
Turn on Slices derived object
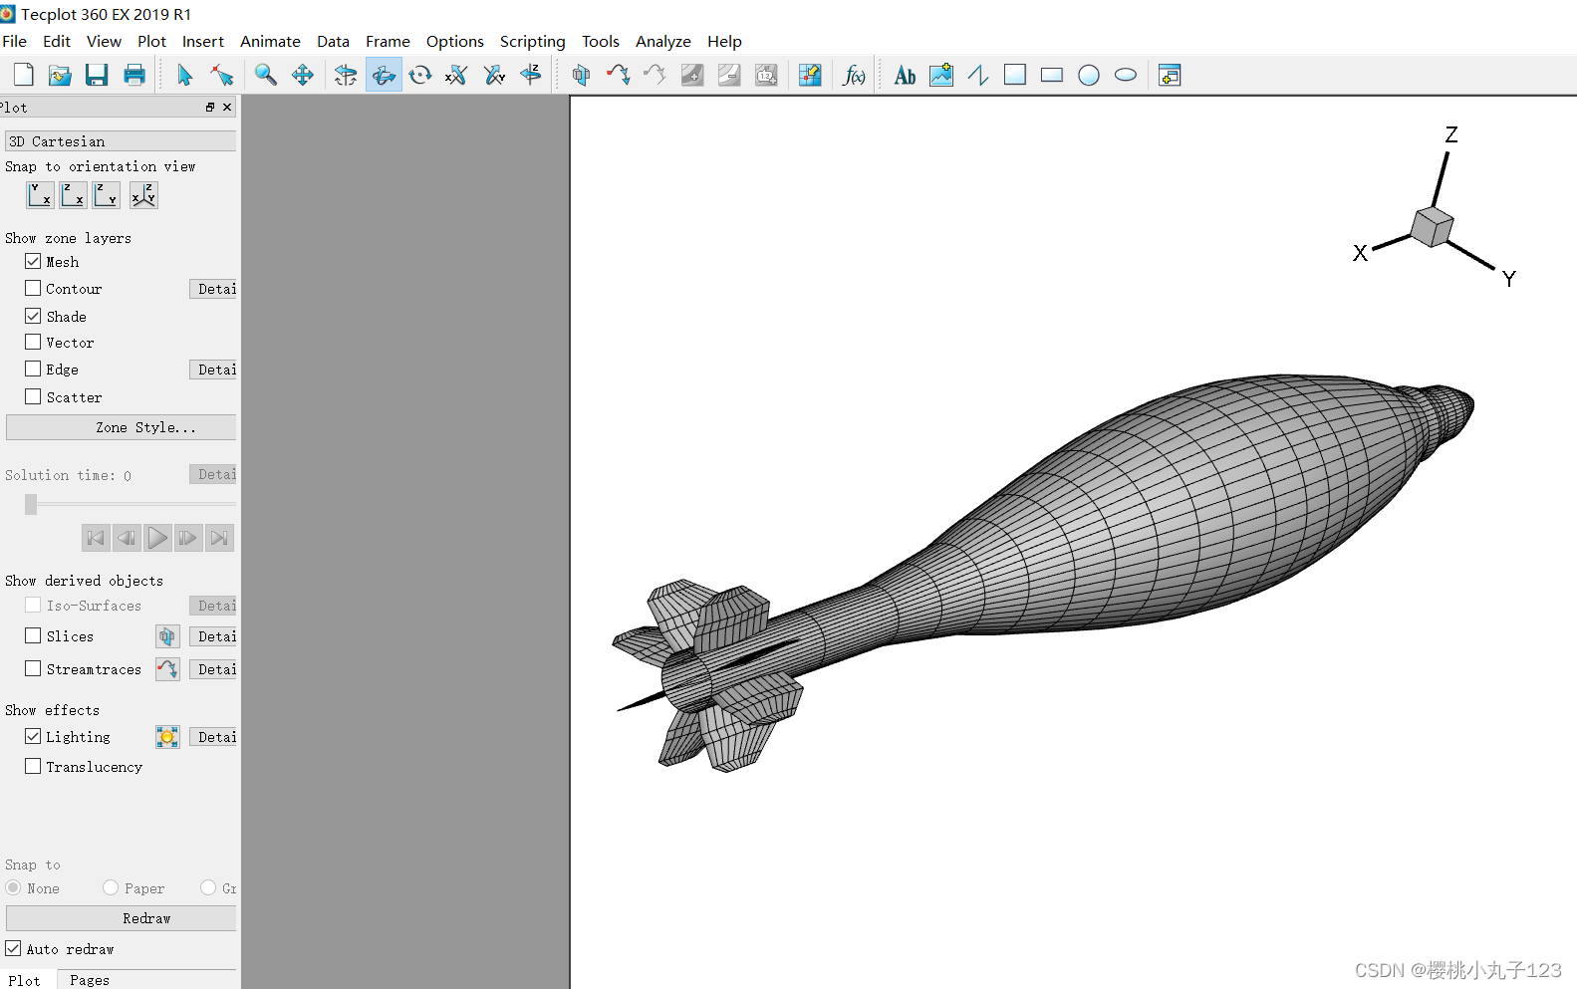[33, 635]
